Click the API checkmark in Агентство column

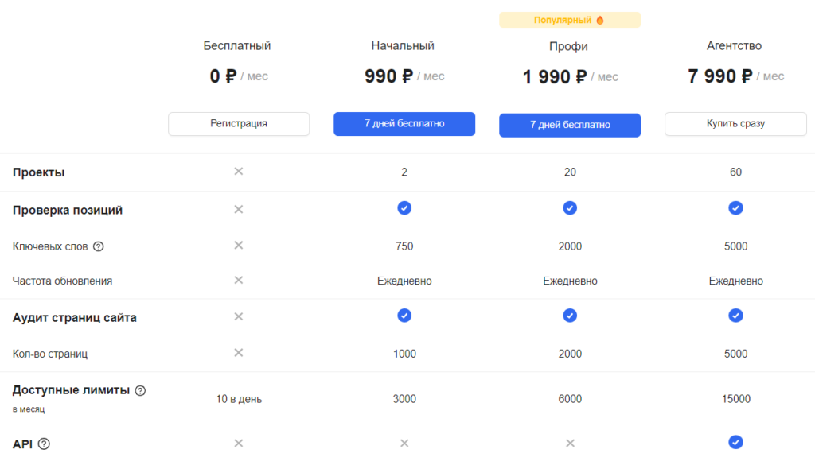point(735,442)
